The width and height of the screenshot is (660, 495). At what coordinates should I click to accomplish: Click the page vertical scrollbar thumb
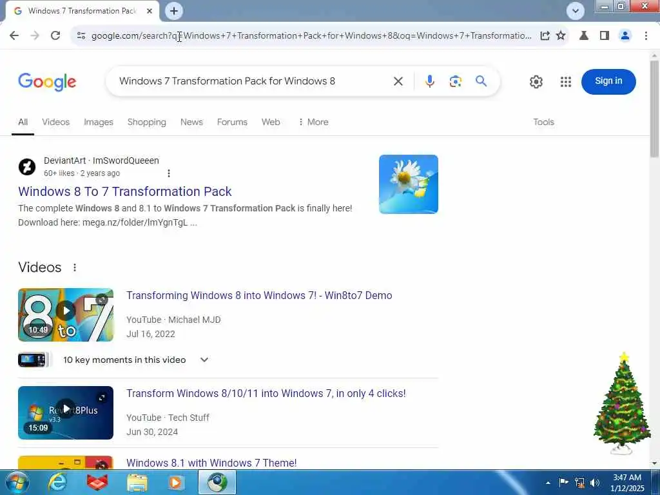(x=654, y=108)
